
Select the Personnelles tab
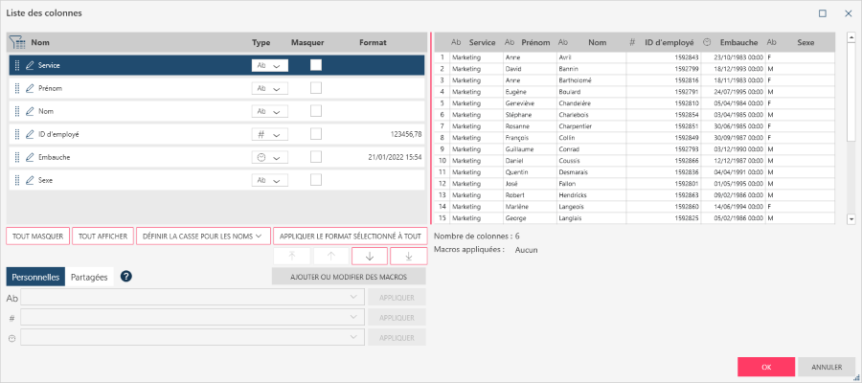[x=35, y=277]
